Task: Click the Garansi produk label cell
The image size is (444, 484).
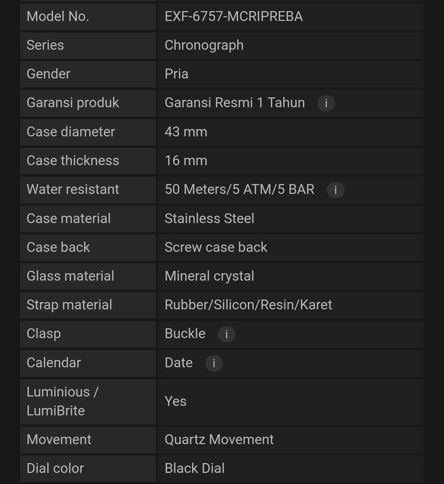Action: (x=88, y=103)
